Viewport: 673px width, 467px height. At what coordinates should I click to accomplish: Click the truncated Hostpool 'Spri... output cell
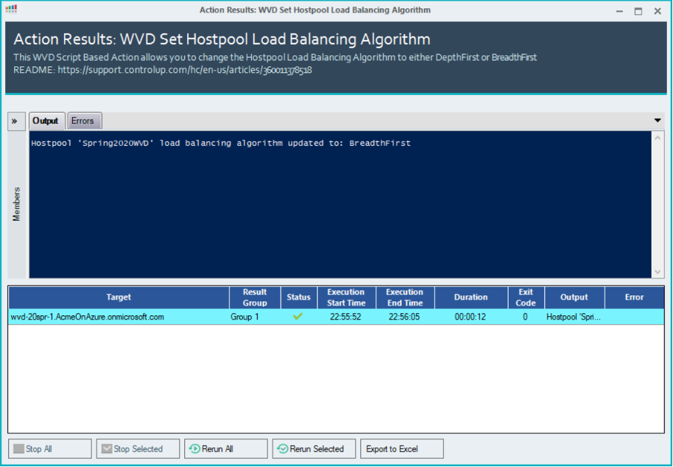(574, 317)
